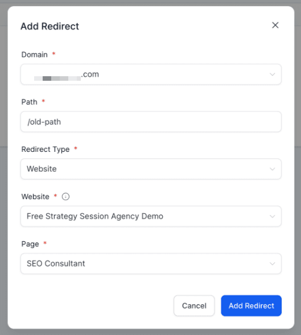The width and height of the screenshot is (301, 335).
Task: Click the Website field label text
Action: pos(35,197)
